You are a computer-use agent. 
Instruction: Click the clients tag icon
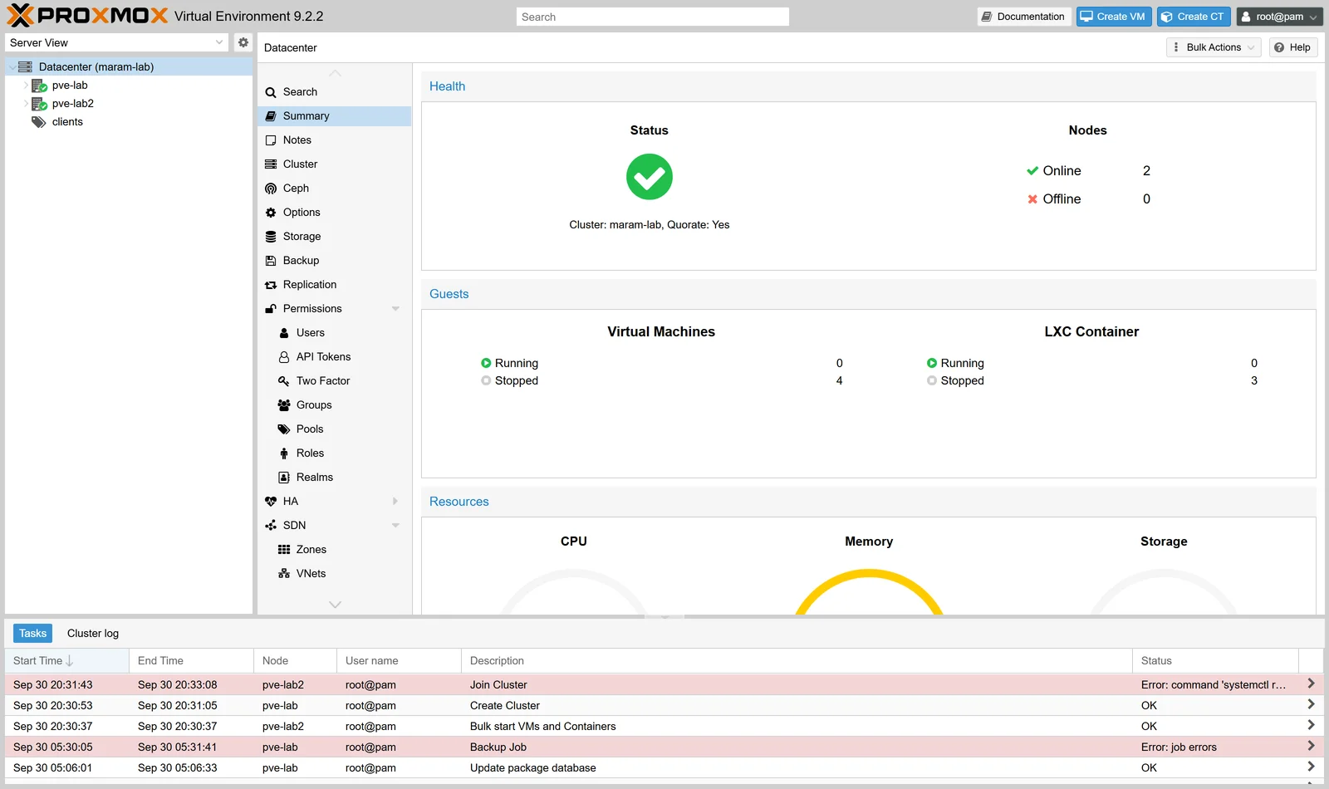point(39,121)
